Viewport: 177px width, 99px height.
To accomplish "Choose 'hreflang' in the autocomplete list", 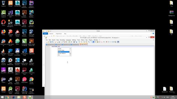I will [x=64, y=50].
